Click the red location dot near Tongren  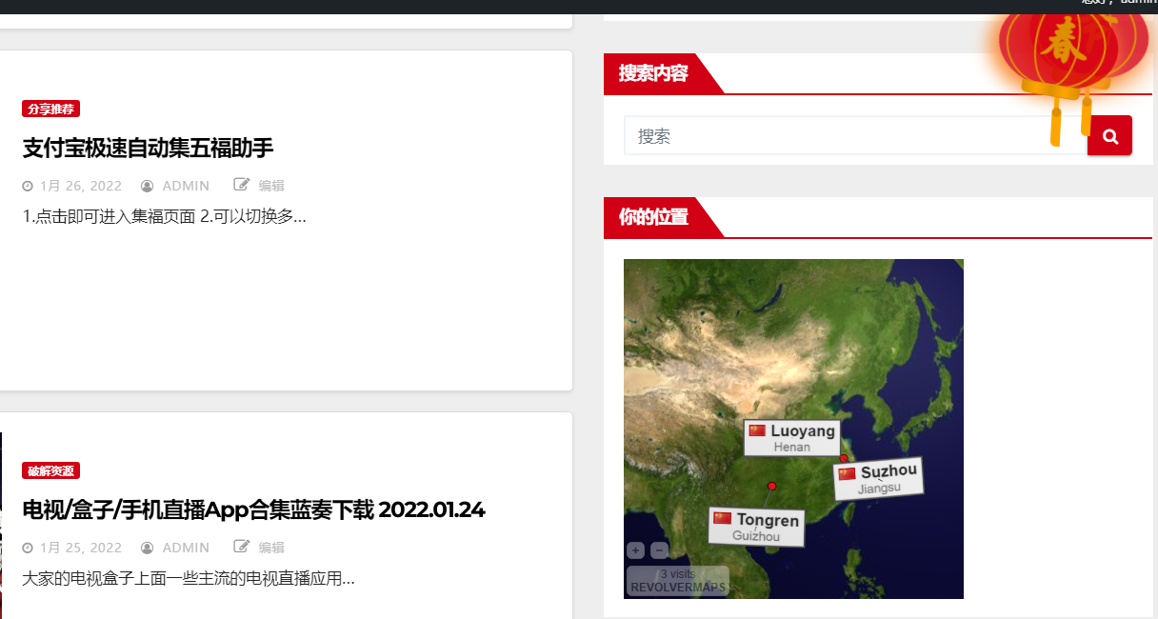click(x=772, y=487)
